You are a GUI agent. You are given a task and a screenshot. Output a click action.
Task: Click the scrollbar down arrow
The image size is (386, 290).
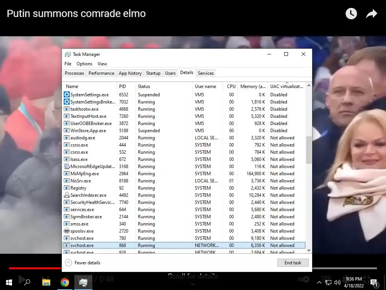(x=309, y=250)
